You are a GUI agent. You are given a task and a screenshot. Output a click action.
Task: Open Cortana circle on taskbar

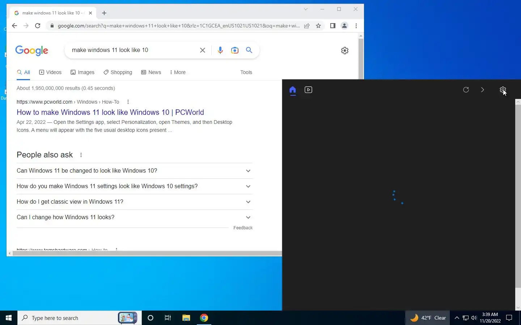[151, 318]
